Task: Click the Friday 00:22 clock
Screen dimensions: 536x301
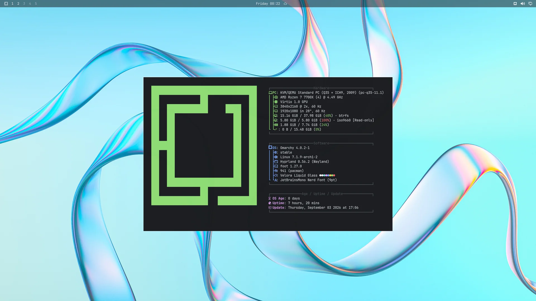Action: point(268,4)
